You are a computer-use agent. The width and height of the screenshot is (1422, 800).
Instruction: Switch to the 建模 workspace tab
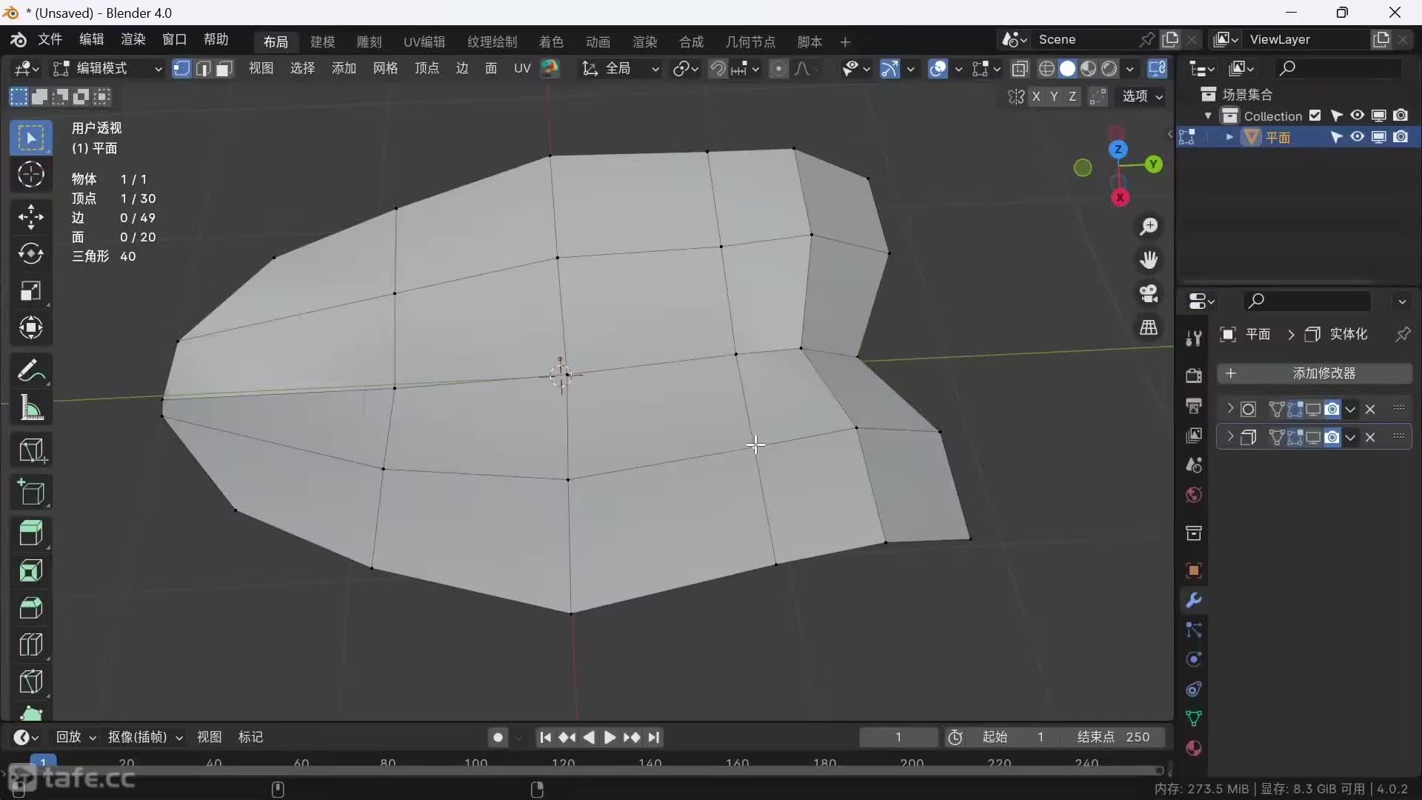[322, 41]
